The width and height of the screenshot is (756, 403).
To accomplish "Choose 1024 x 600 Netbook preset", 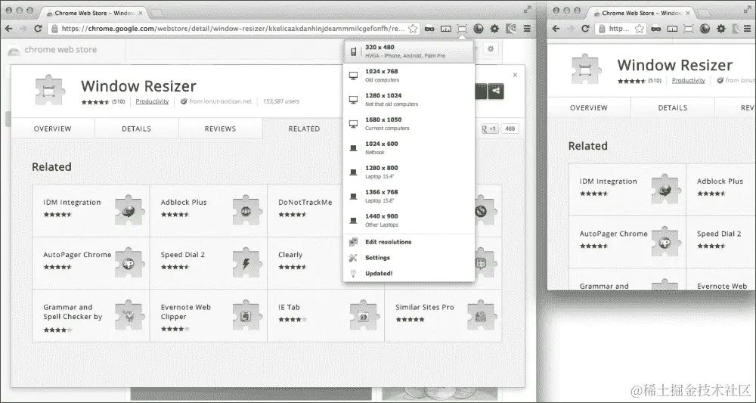I will (x=409, y=148).
